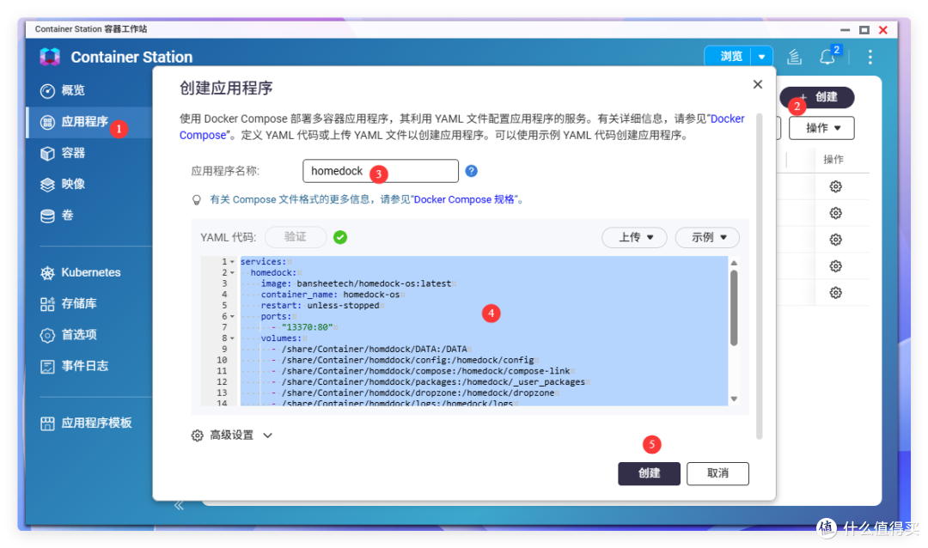
Task: Collapse the sidebar with double-chevron icon
Action: (x=179, y=506)
